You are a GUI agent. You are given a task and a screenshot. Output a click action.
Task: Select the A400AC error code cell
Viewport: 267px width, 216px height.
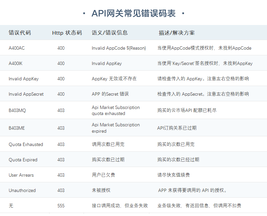coord(17,48)
